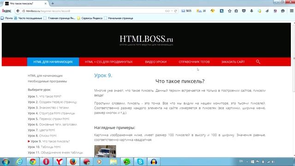This screenshot has width=295, height=166.
Task: Save the page to Pocket
Action: click(x=244, y=11)
